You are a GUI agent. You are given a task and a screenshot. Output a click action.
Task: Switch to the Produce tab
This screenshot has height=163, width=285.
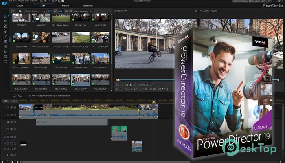point(66,6)
